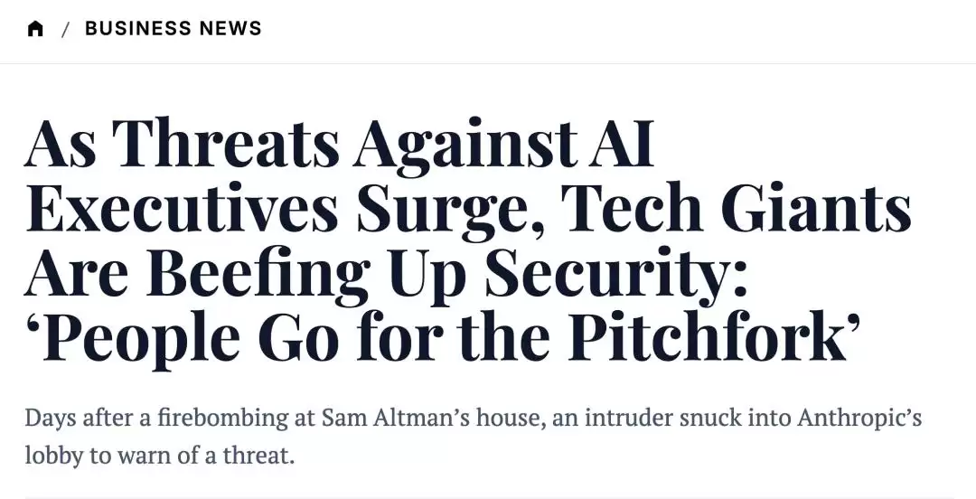Click 'Sam Altman's' in the subheadline
The height and width of the screenshot is (499, 976).
396,418
